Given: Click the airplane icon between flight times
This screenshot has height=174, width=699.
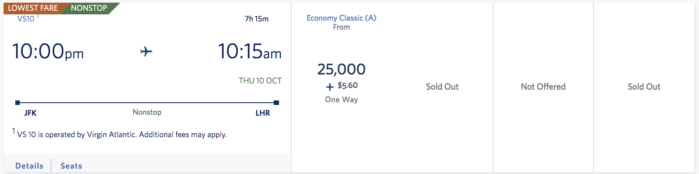Looking at the screenshot, I should click(146, 52).
